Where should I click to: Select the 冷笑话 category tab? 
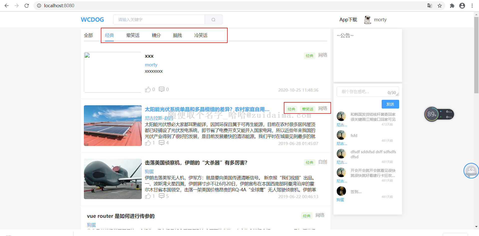point(201,35)
